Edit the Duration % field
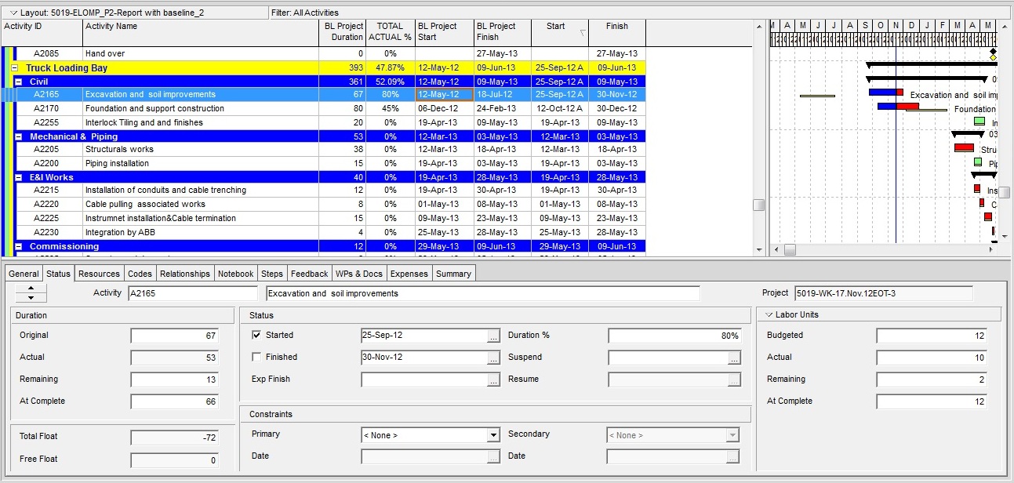This screenshot has height=483, width=1014. coord(674,336)
